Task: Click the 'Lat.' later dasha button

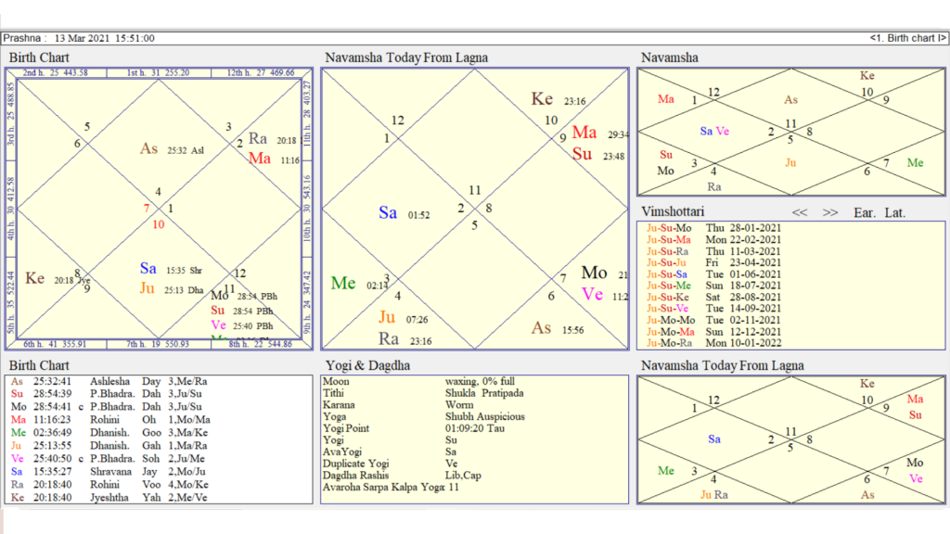Action: point(895,213)
